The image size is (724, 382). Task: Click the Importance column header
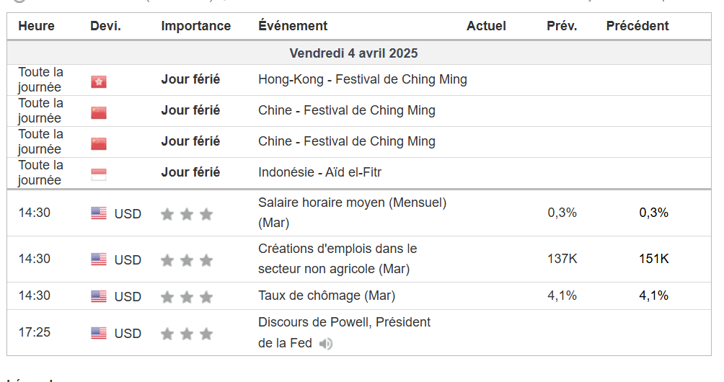196,26
